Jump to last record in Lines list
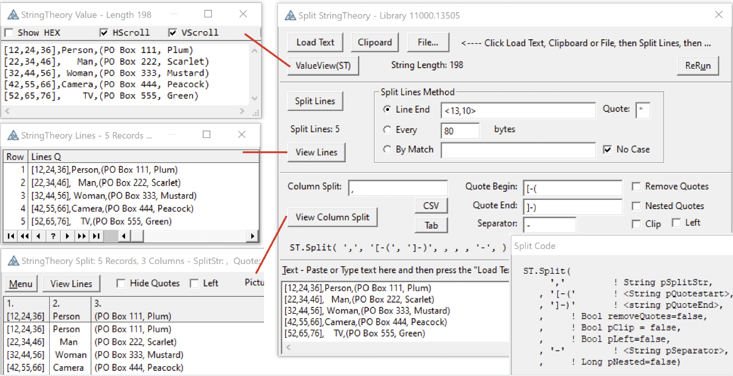This screenshot has width=733, height=376. [x=96, y=236]
